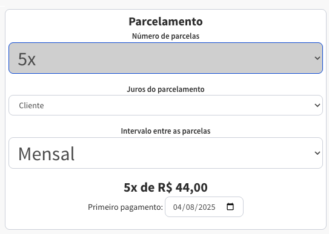Click the Parcelamento heading
329x234 pixels.
tap(165, 21)
